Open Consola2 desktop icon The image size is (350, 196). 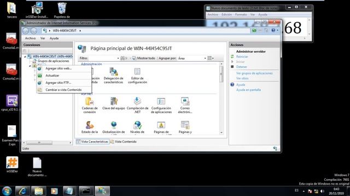pyautogui.click(x=11, y=72)
